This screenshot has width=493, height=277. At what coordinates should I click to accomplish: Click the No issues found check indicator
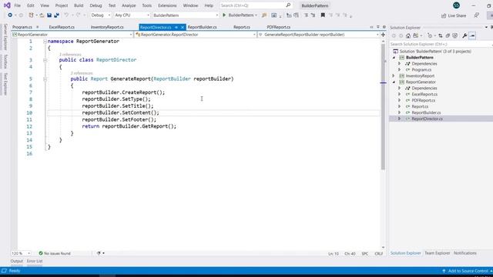(x=55, y=253)
